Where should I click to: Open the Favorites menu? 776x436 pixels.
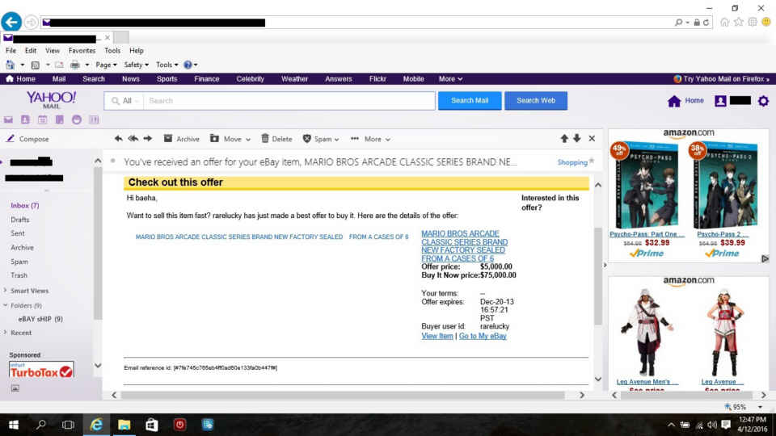[82, 50]
